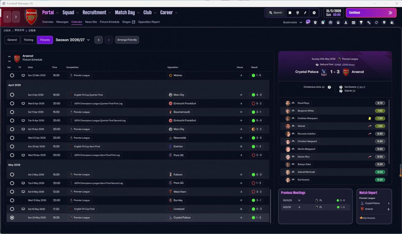Open the 31/5/2026 date and time box
The width and height of the screenshot is (402, 234).
(333, 13)
